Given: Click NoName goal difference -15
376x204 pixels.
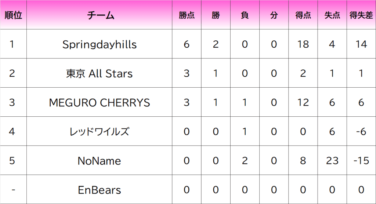Looking at the screenshot, I should 361,161.
